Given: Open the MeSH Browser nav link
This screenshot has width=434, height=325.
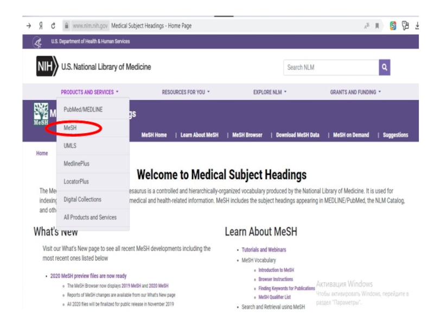Looking at the screenshot, I should click(x=247, y=135).
